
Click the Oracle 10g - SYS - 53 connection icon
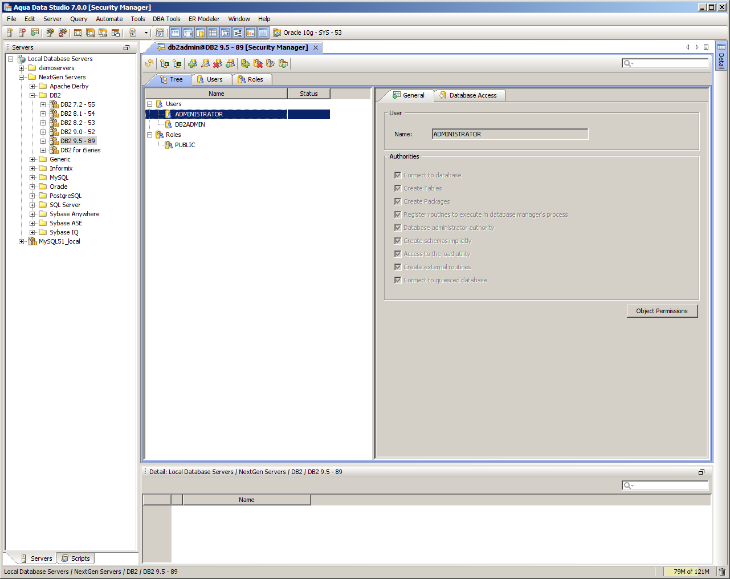tap(277, 33)
